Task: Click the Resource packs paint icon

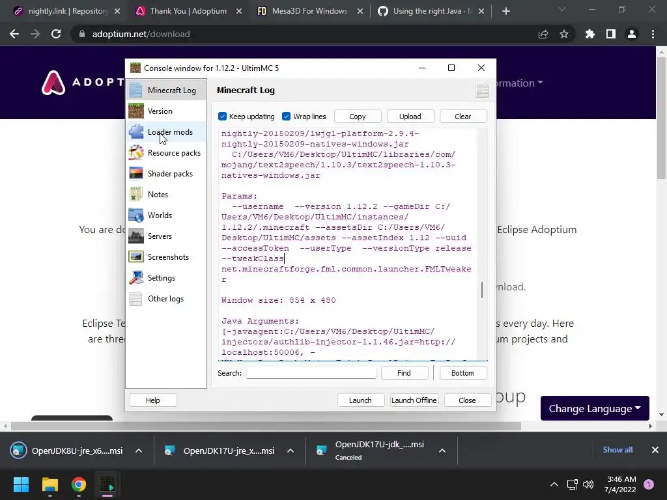Action: point(135,152)
